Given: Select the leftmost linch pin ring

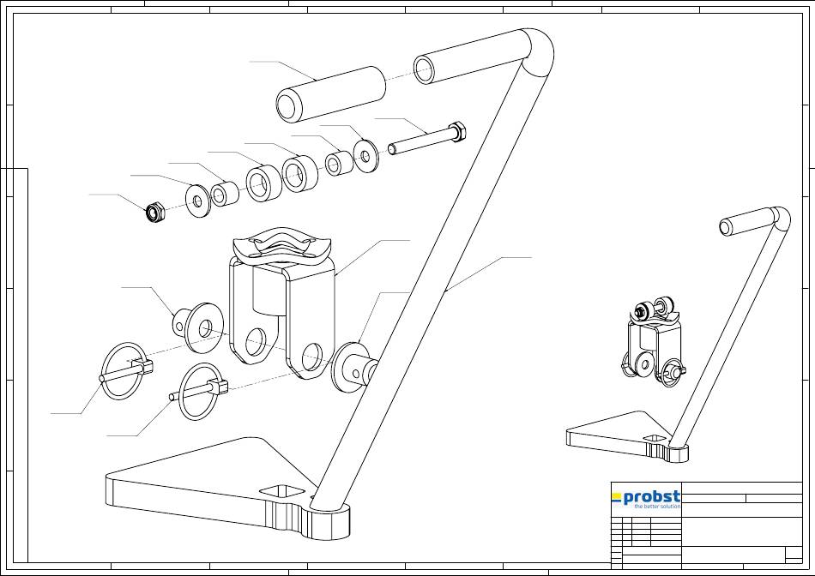Looking at the screenshot, I should [x=124, y=371].
